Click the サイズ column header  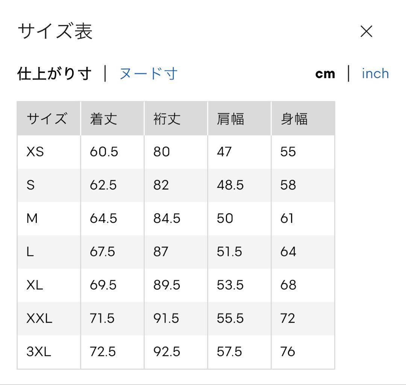pos(47,119)
